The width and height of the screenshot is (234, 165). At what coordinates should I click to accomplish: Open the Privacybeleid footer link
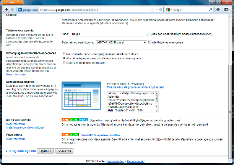coord(136,161)
